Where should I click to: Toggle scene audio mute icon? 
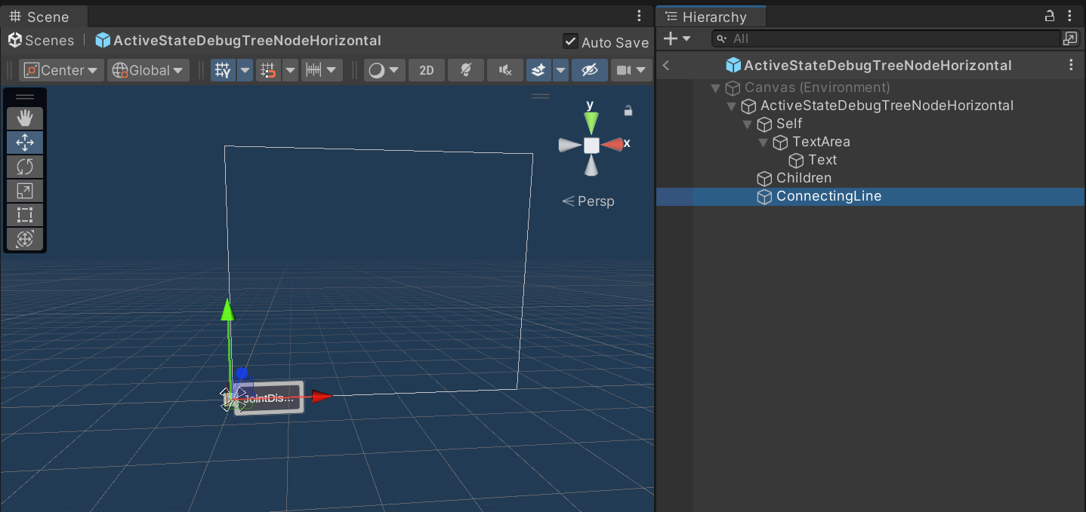pos(505,70)
